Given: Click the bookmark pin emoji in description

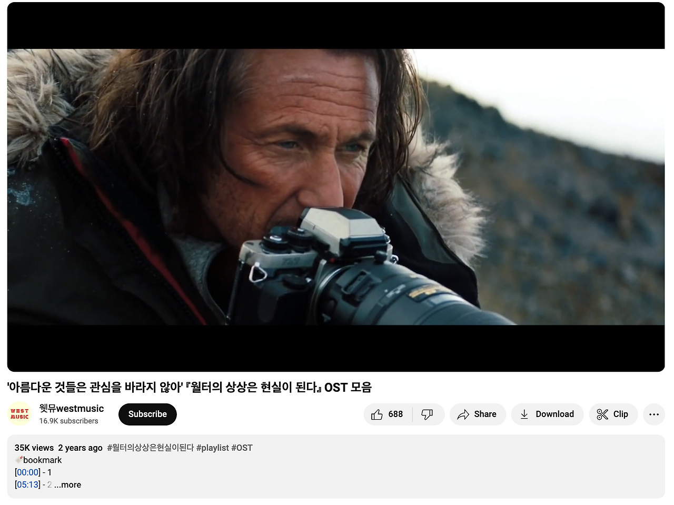Looking at the screenshot, I should click(x=19, y=460).
